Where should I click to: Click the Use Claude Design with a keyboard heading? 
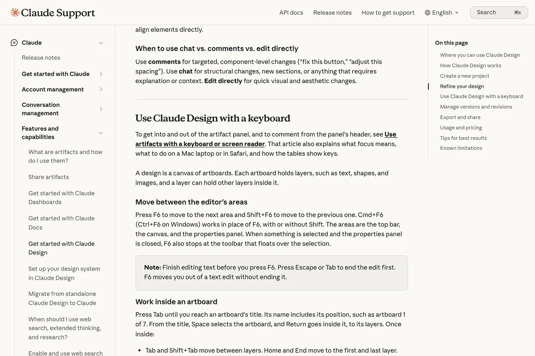tap(213, 118)
